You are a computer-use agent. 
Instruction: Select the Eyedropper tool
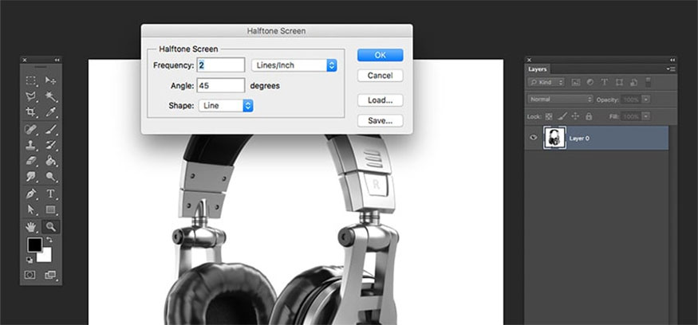point(50,112)
